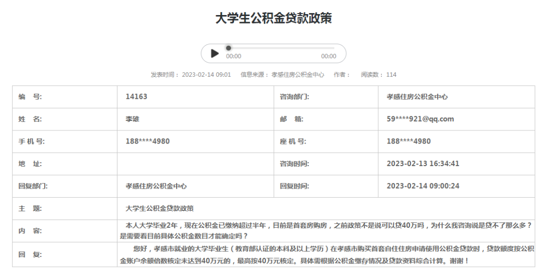Click the audio progress slider handle
This screenshot has height=271, width=542.
point(228,48)
